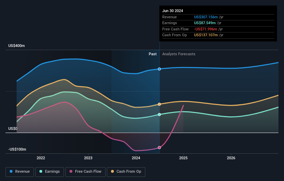
Task: Select the Earnings data point marker
Action: point(159,114)
